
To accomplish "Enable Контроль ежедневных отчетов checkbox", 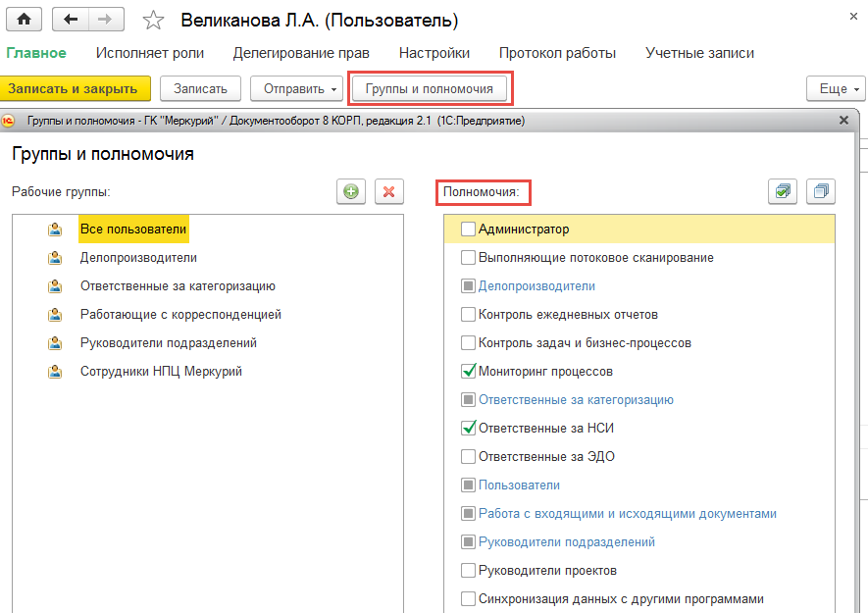I will 468,314.
